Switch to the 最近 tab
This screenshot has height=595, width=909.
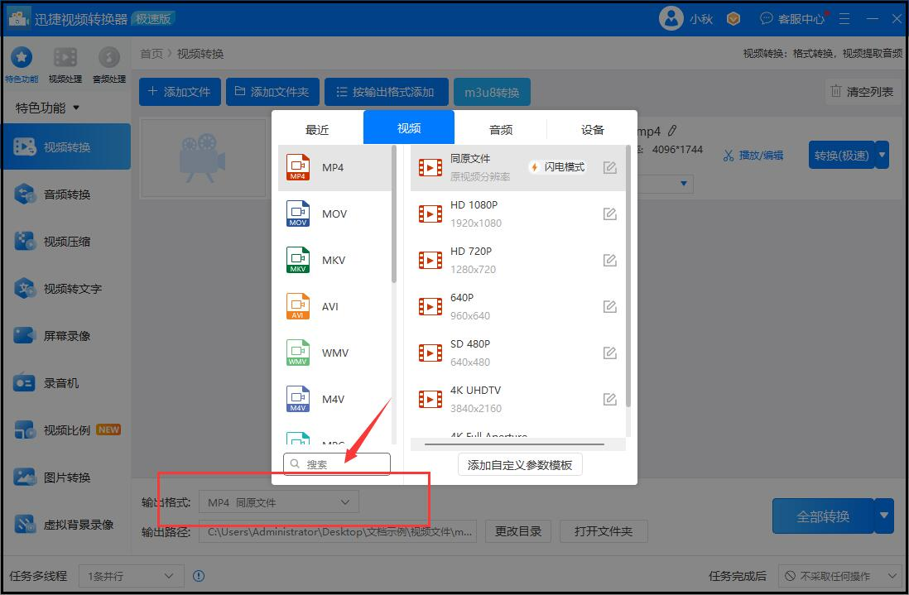point(317,129)
